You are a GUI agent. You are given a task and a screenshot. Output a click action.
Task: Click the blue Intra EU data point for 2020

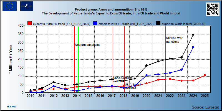point(147,75)
